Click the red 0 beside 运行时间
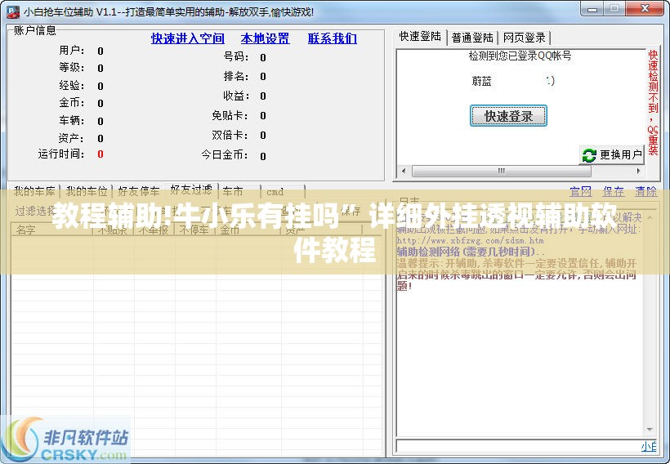Viewport: 670px width, 464px height. point(100,154)
